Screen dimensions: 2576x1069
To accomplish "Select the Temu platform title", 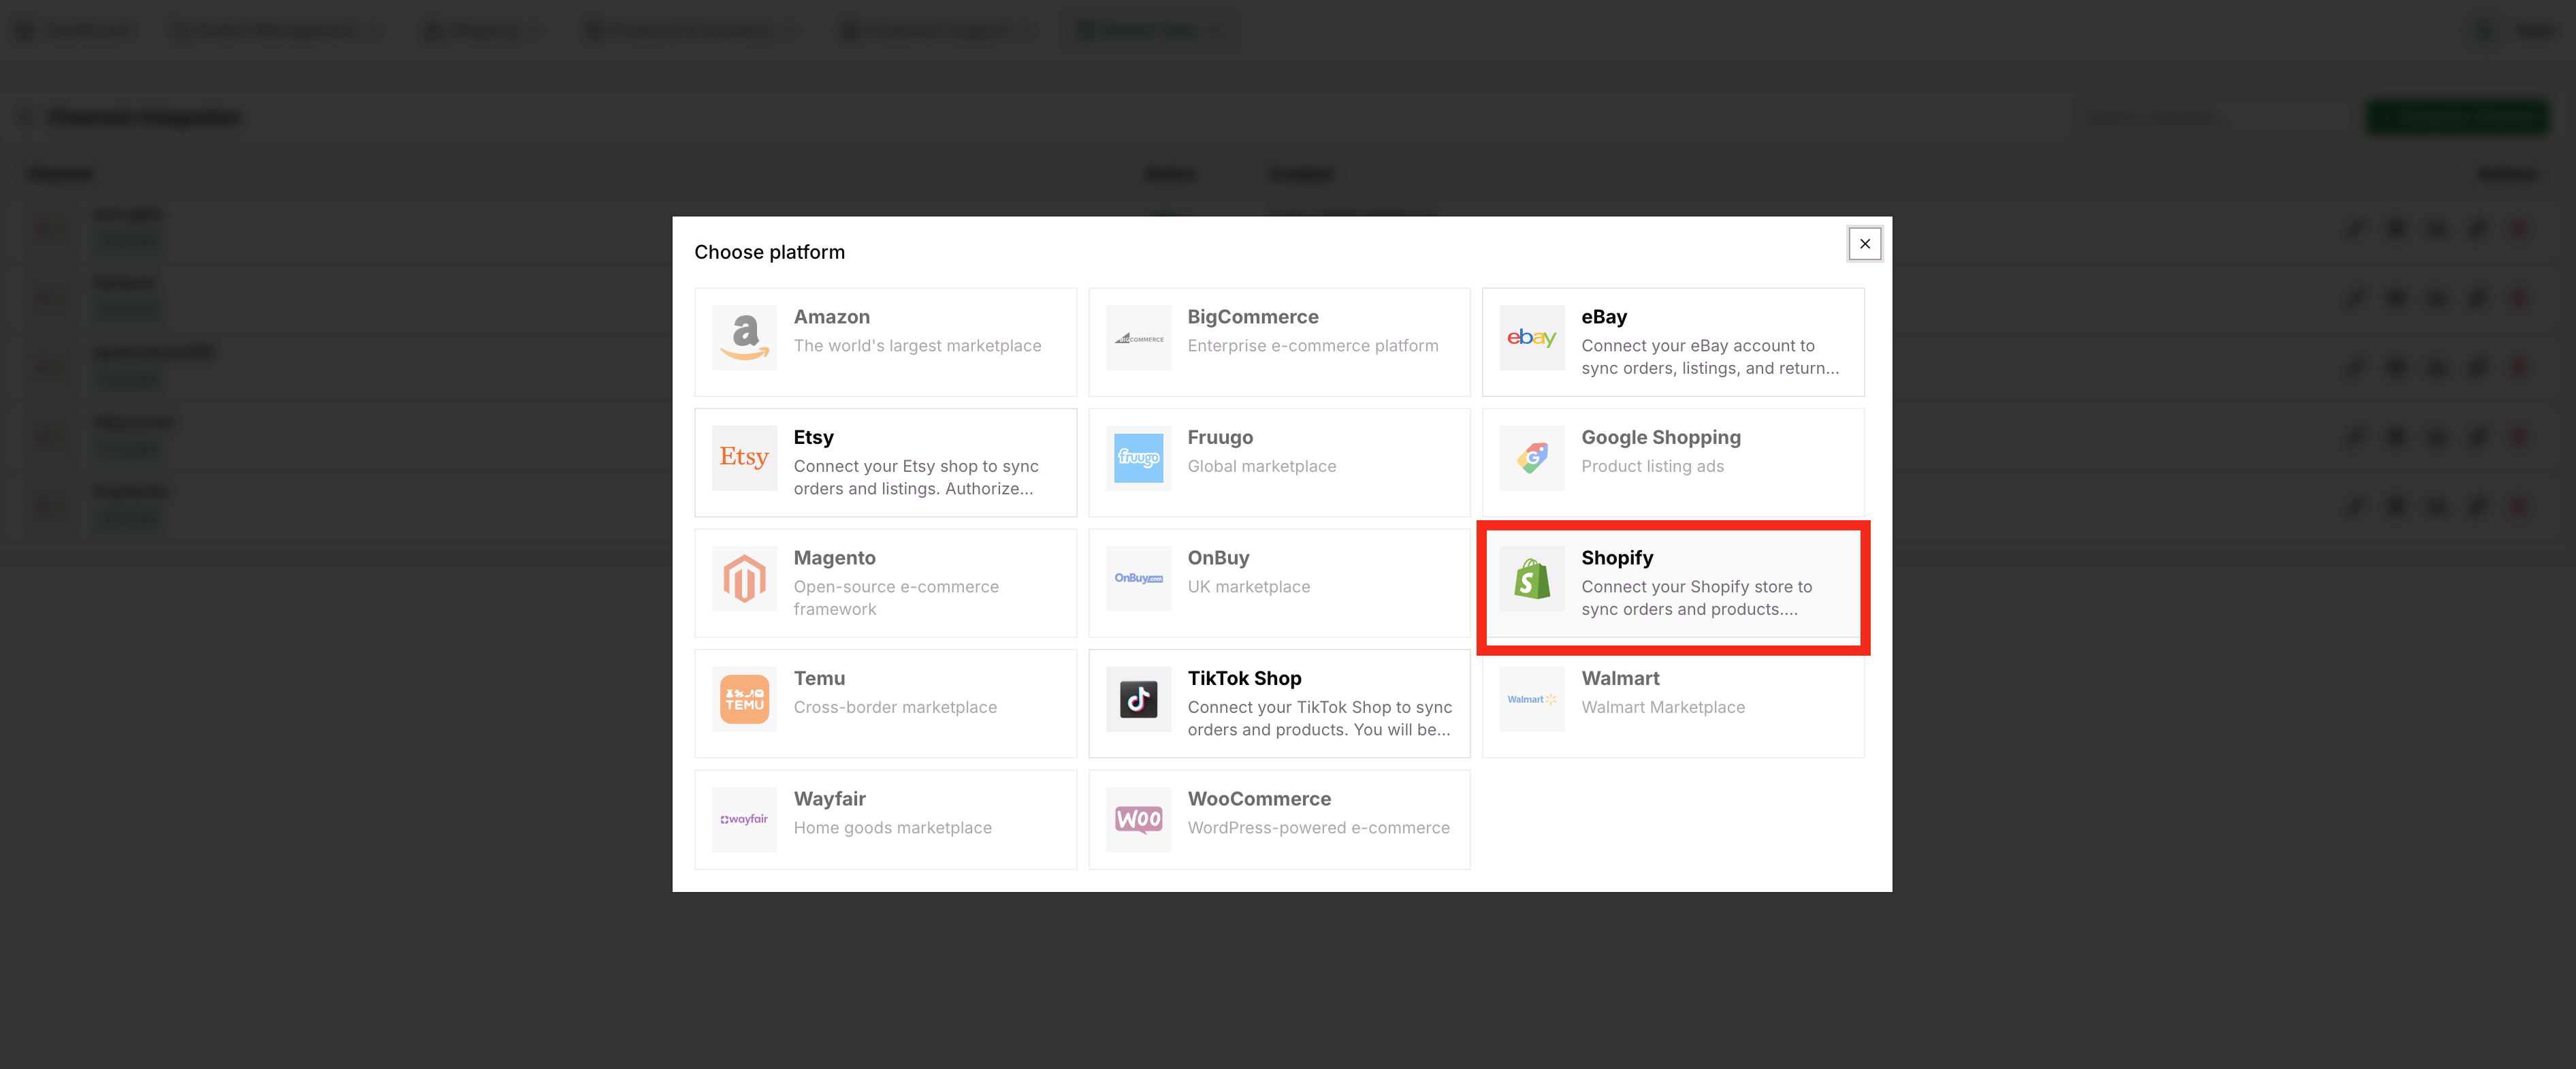I will click(819, 679).
